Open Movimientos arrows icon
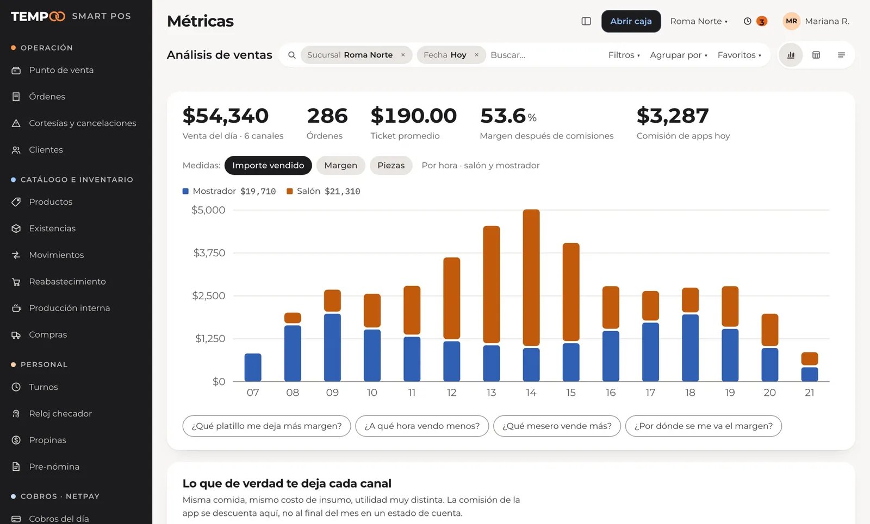The height and width of the screenshot is (524, 870). pos(16,255)
